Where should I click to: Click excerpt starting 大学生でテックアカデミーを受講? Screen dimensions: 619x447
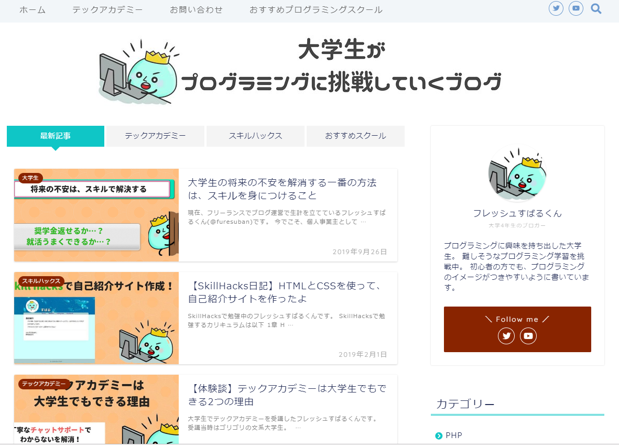coord(283,423)
